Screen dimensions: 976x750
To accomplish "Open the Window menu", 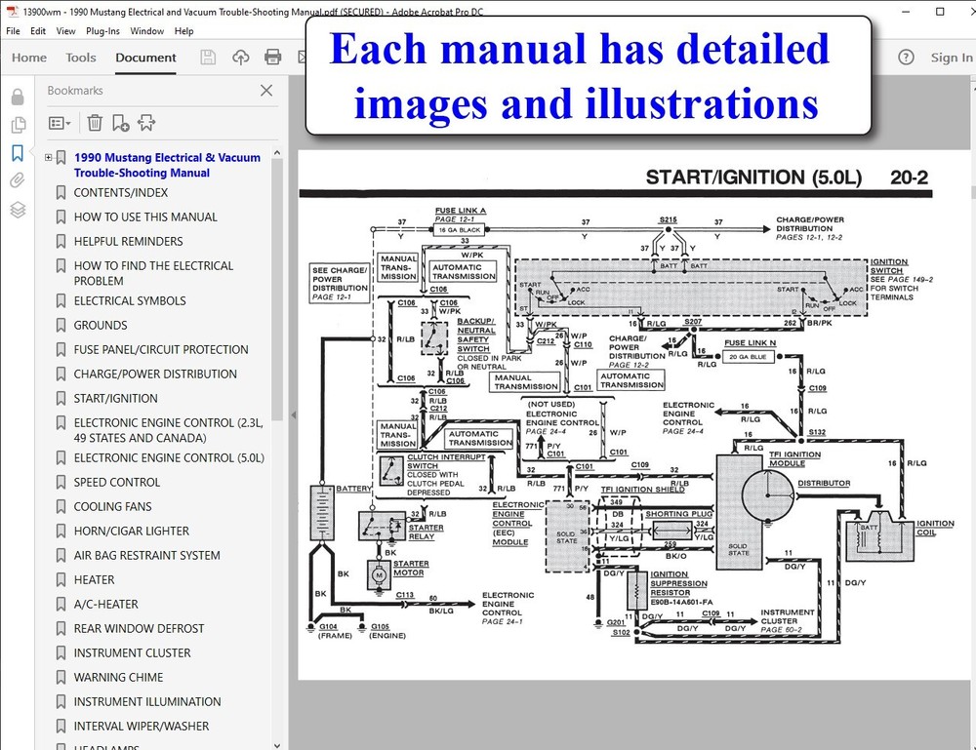I will (147, 31).
